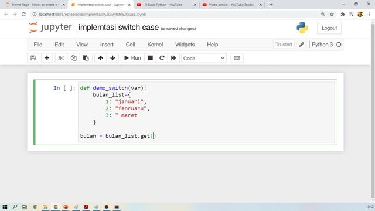Open the Help menu

pos(212,45)
